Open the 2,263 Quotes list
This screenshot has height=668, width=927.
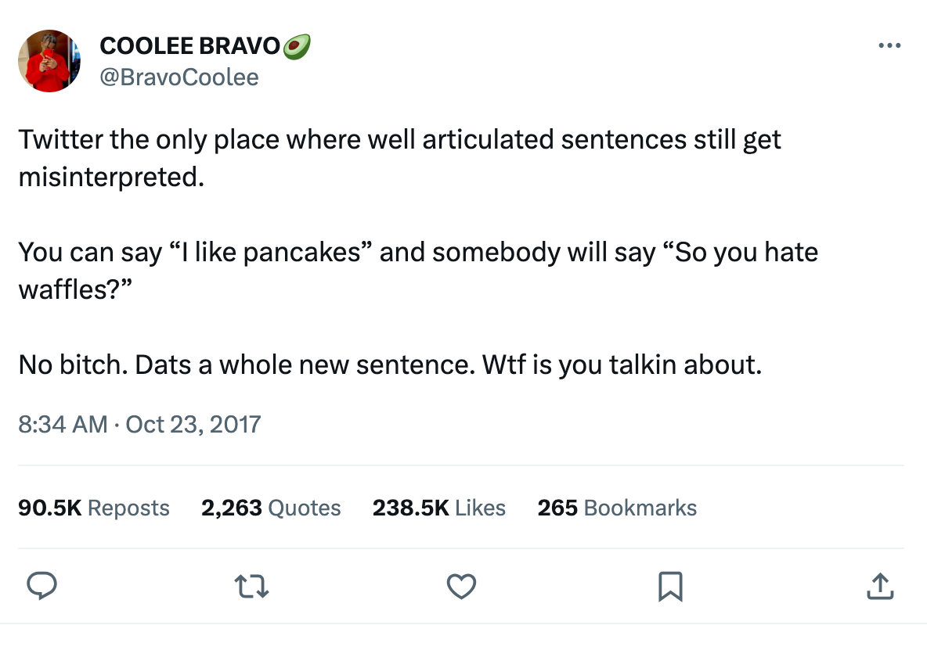271,508
